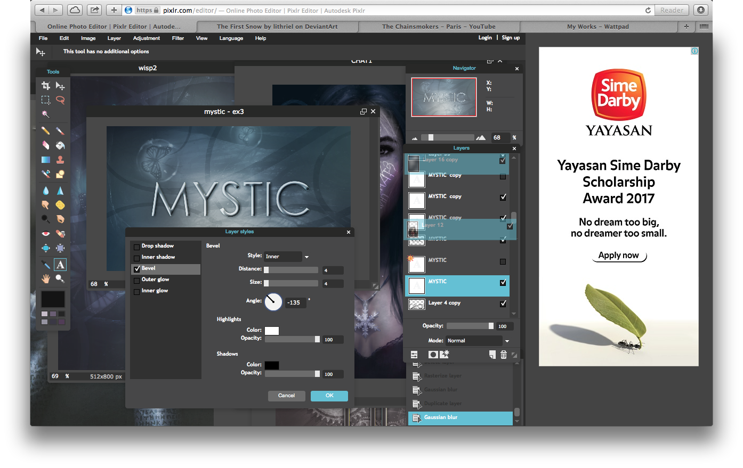The width and height of the screenshot is (743, 468).
Task: Switch to The Chainsmokers Paris YouTube tab
Action: coord(439,26)
